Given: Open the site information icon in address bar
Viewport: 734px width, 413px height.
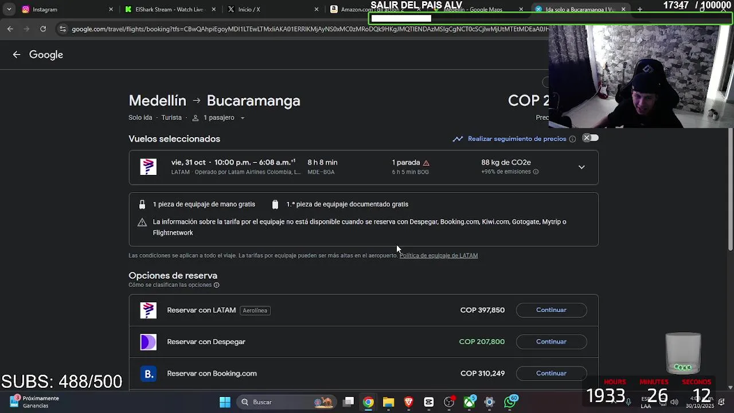Looking at the screenshot, I should (63, 29).
